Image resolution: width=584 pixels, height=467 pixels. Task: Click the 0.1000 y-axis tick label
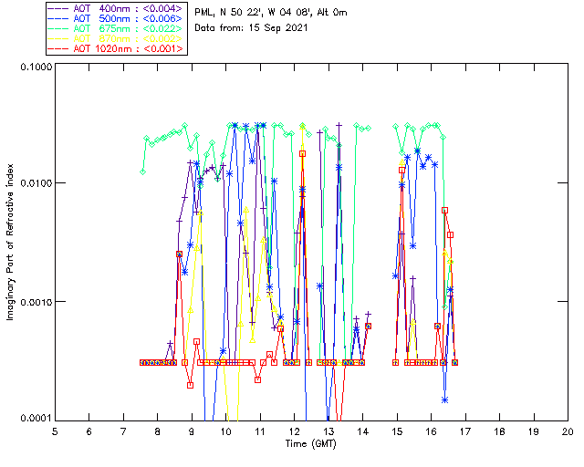(x=36, y=67)
